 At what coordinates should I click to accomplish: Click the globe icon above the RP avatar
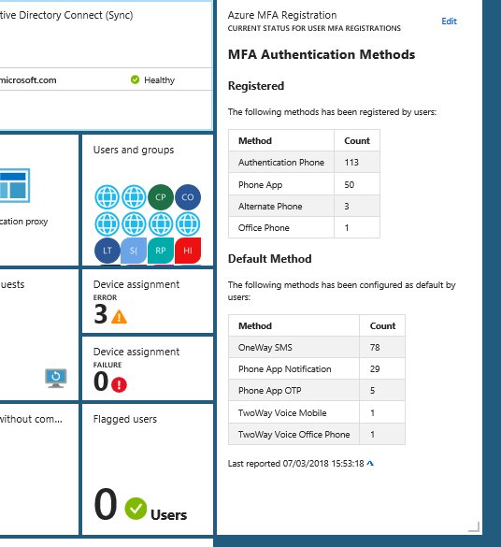(161, 223)
